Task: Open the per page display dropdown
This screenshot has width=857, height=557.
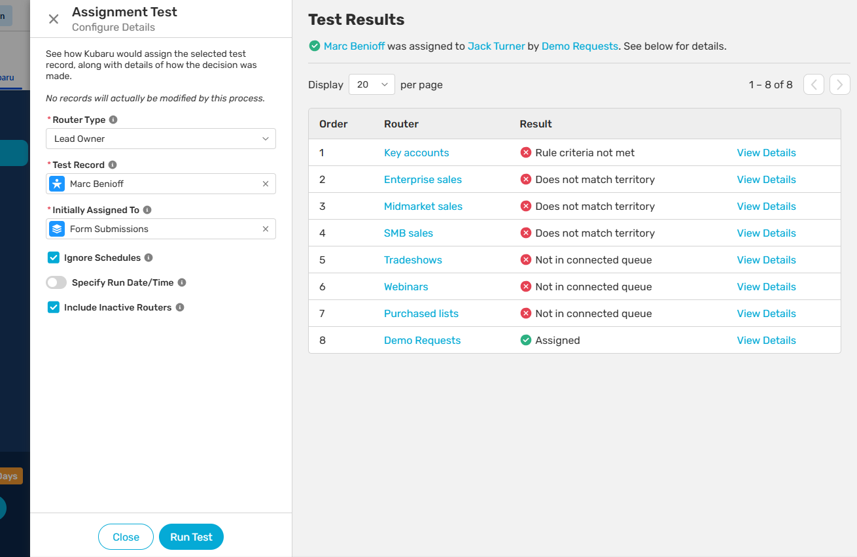Action: [x=372, y=84]
